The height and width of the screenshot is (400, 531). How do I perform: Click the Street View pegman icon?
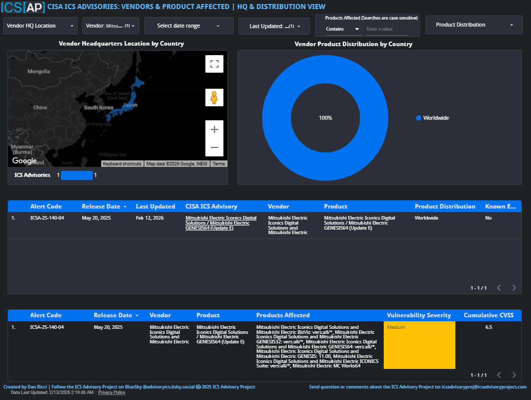(214, 98)
